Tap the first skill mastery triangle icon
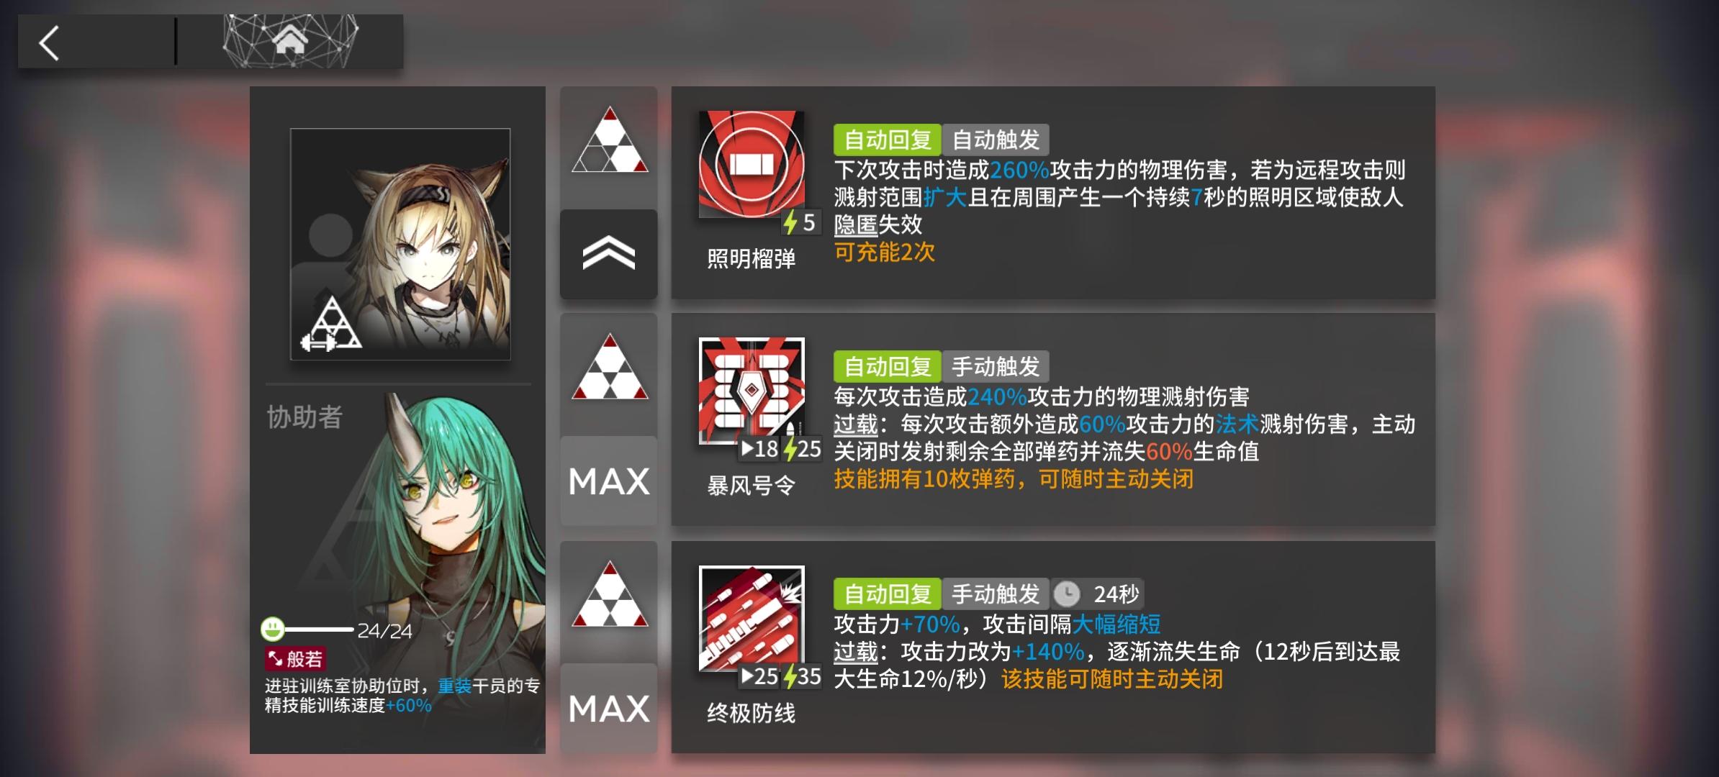 tap(610, 140)
